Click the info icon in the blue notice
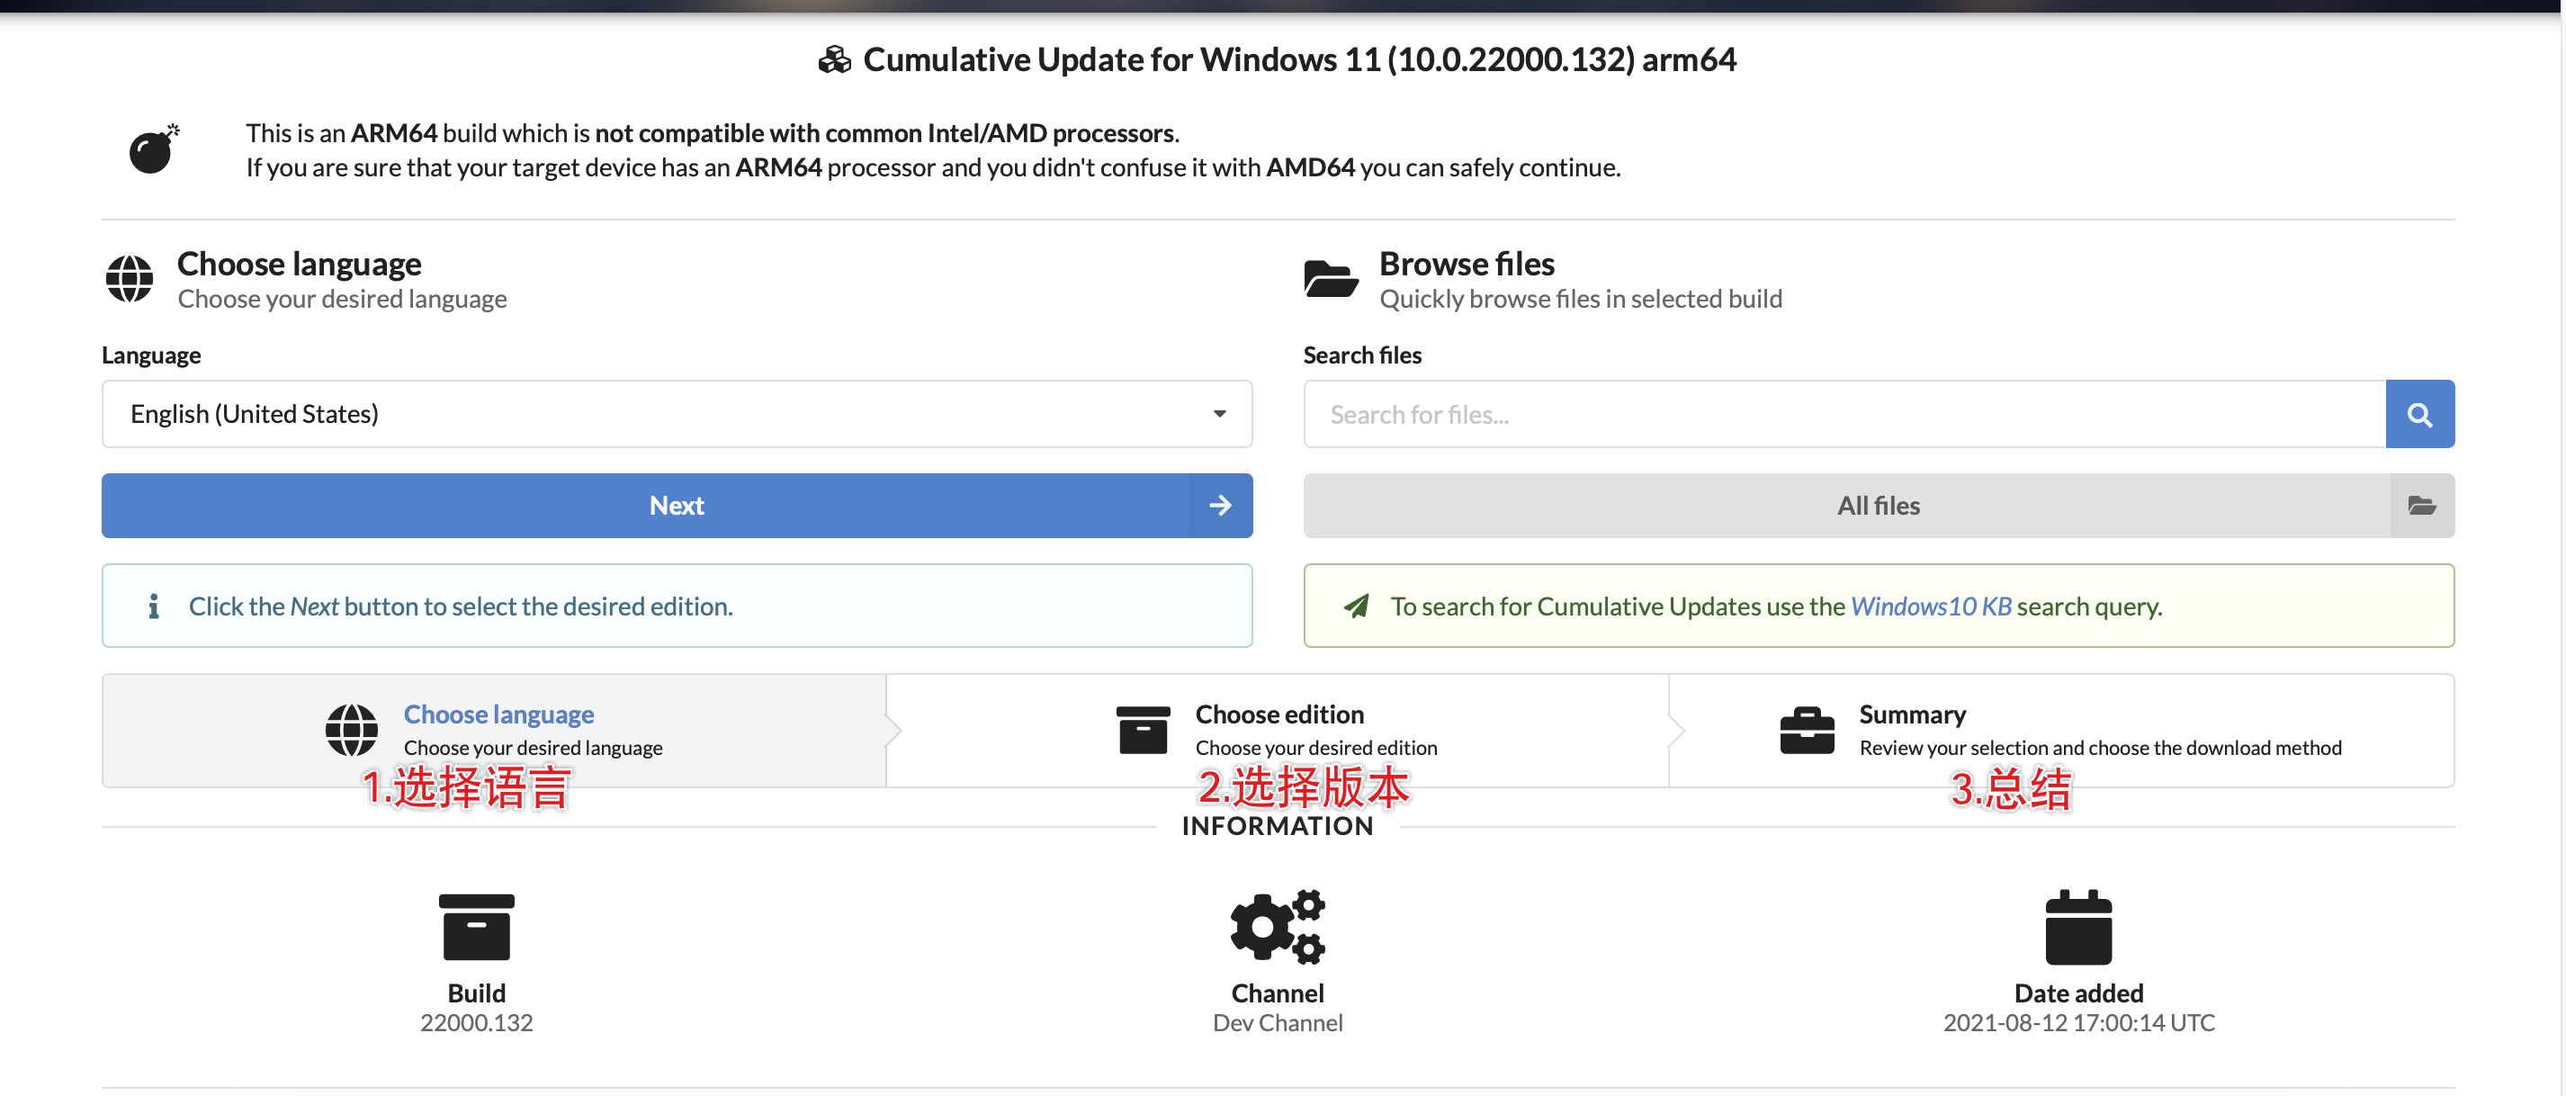2566x1096 pixels. click(x=153, y=606)
